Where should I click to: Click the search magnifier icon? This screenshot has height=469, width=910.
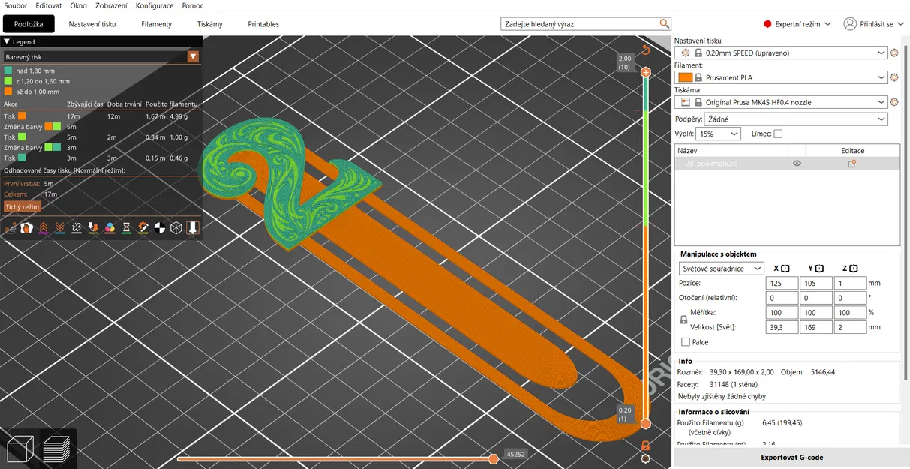click(665, 24)
